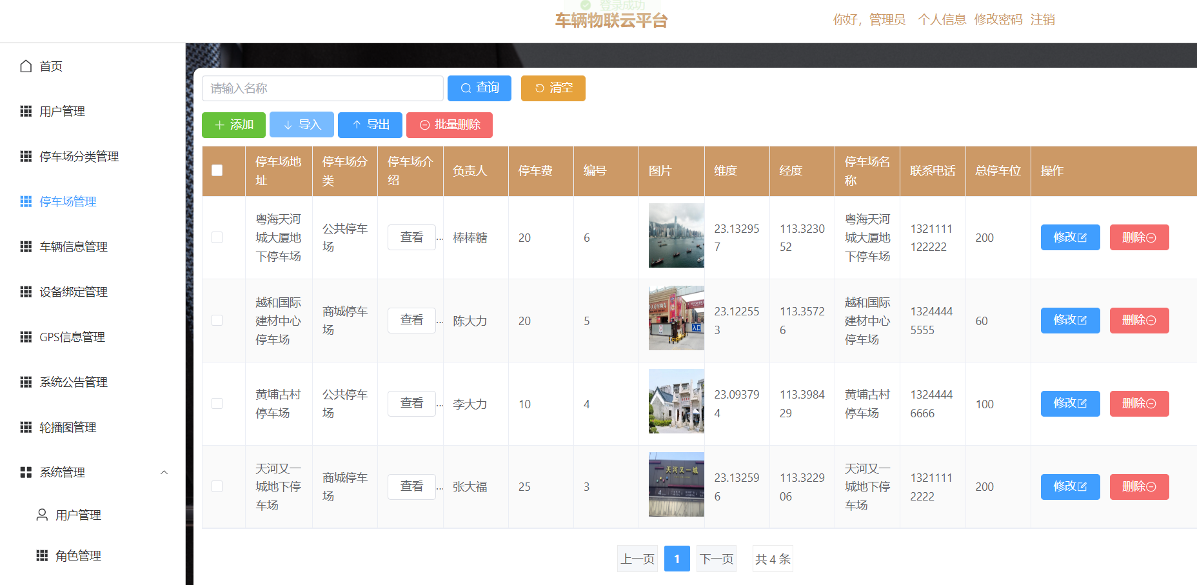Click the grid icon beside 车辆信息管理

[26, 246]
